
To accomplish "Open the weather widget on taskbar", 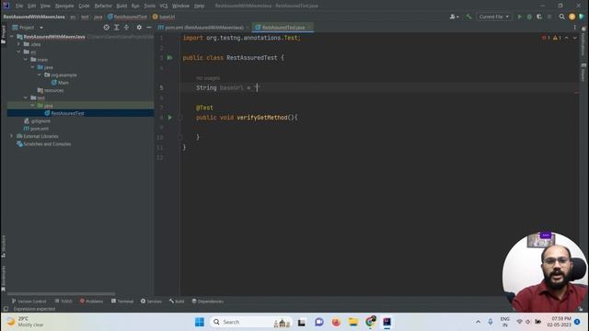I will tap(25, 322).
